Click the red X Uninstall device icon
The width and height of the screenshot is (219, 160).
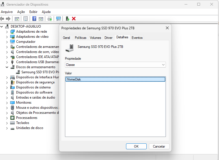[x=74, y=19]
